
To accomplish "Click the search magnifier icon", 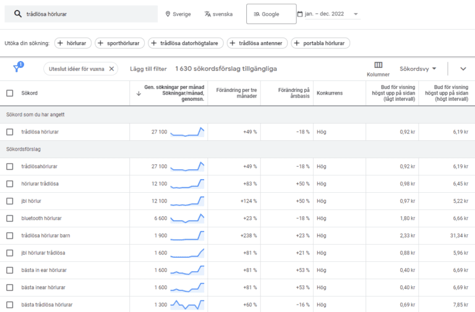I will pyautogui.click(x=18, y=14).
